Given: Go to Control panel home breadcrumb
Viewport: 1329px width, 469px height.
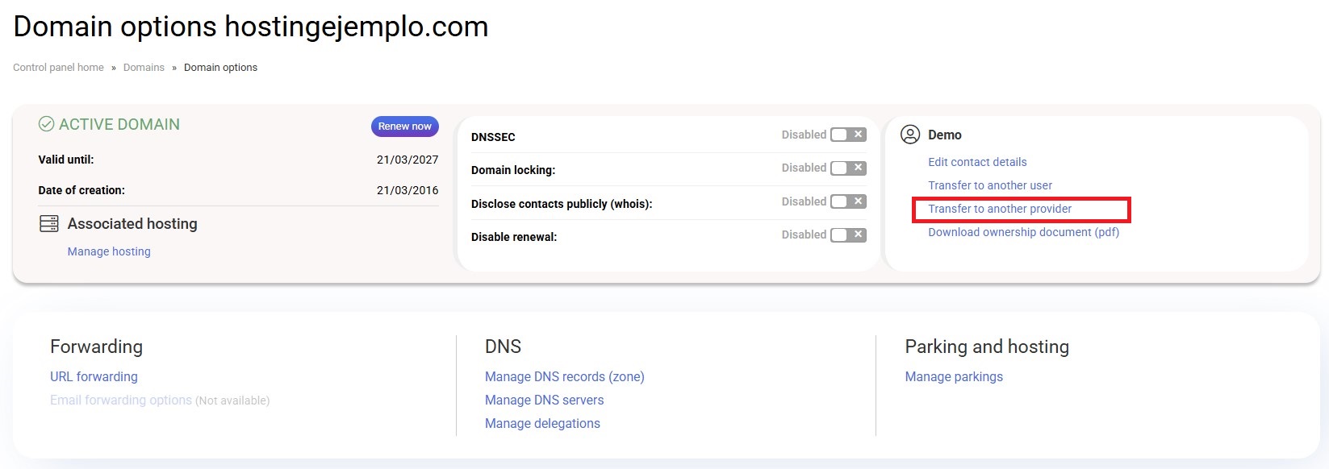Looking at the screenshot, I should point(58,68).
